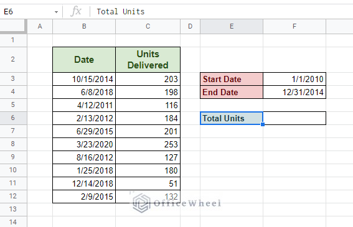Select row 12 header

(x=13, y=196)
